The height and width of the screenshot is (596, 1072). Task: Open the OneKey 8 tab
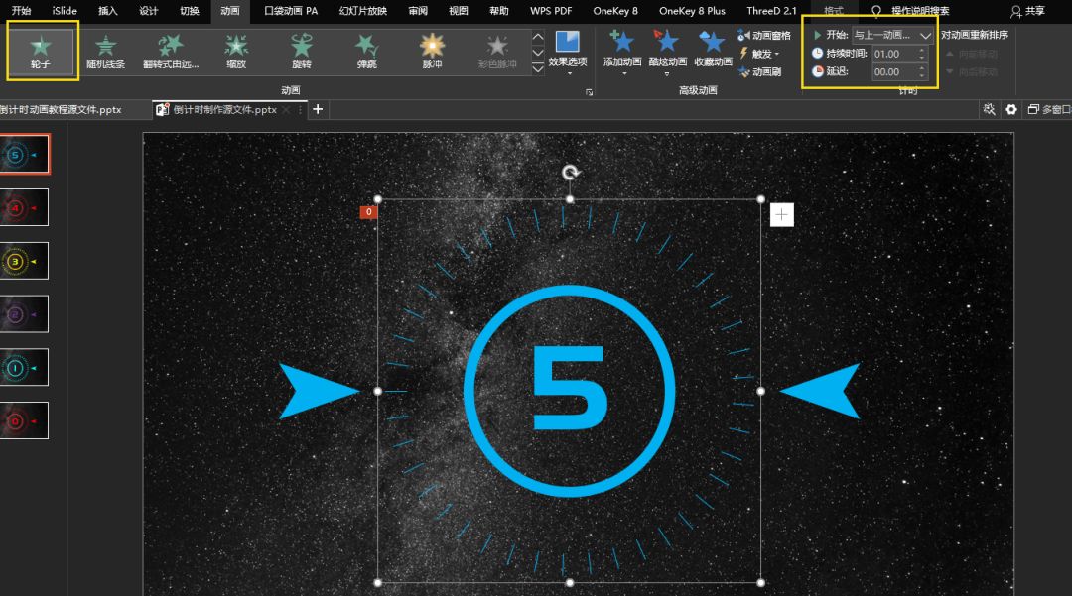pyautogui.click(x=615, y=10)
